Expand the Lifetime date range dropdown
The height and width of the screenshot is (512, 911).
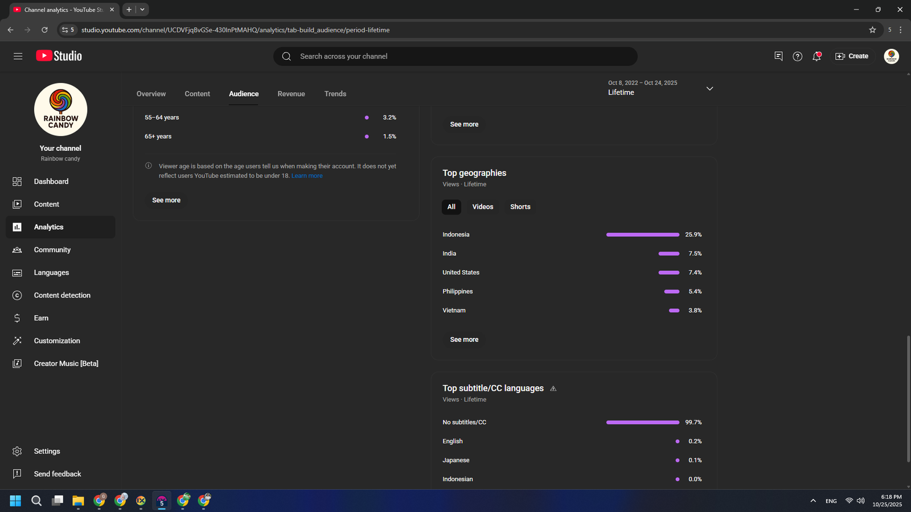tap(709, 89)
